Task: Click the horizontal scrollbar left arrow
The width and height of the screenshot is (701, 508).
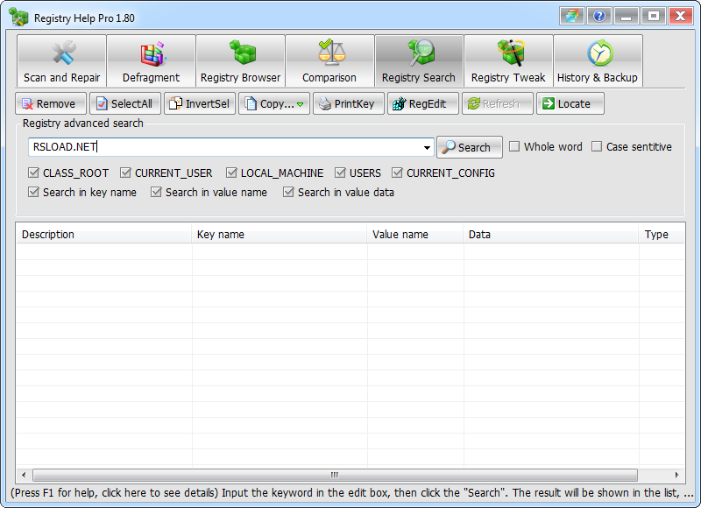Action: (x=24, y=475)
